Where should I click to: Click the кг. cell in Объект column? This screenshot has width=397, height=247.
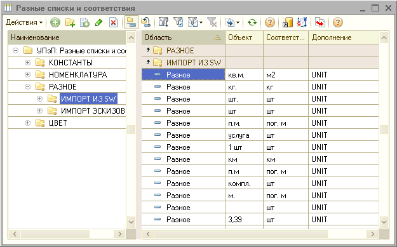(244, 87)
